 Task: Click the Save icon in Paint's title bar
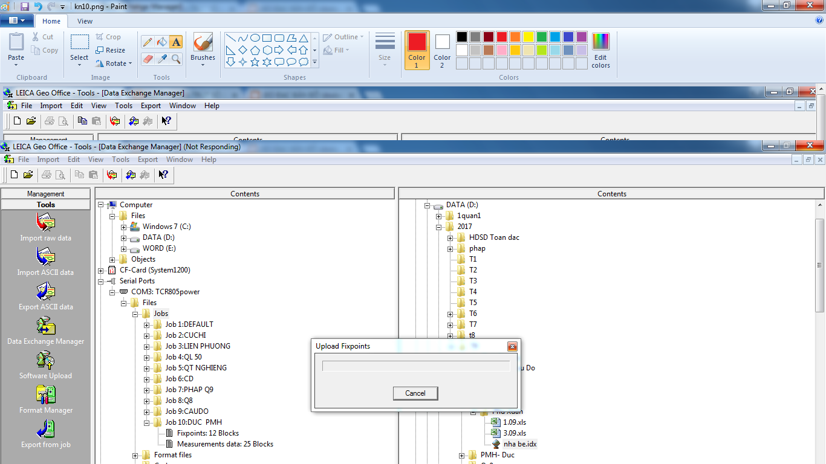click(x=25, y=6)
